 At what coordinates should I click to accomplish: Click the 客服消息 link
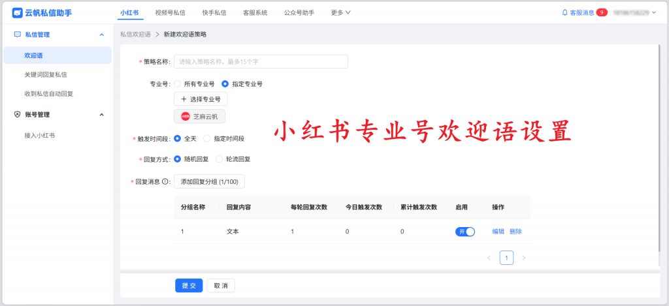tap(582, 13)
